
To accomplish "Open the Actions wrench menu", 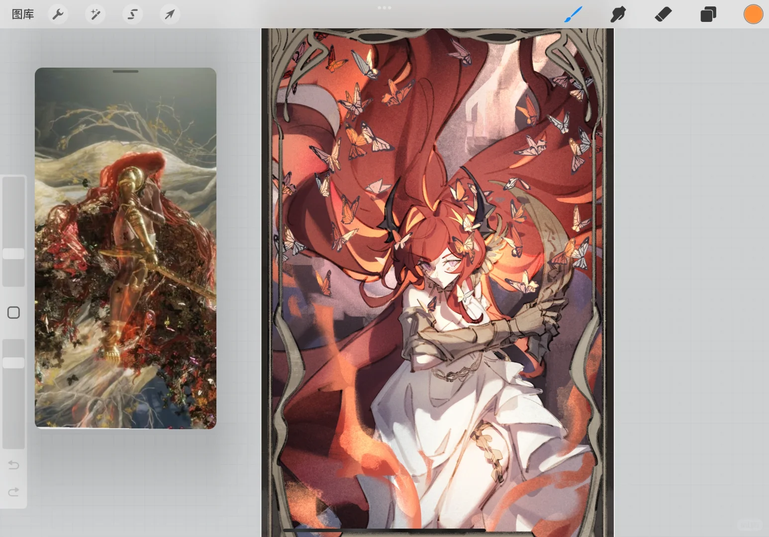I will tap(58, 14).
